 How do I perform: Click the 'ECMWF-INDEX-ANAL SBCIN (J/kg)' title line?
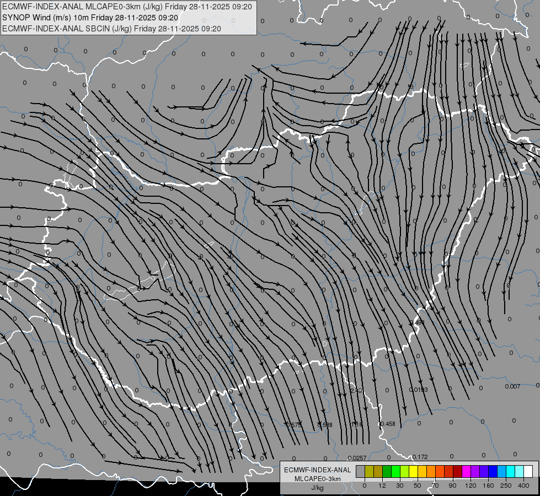[111, 29]
